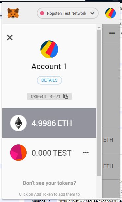The image size is (122, 202).
Task: Click the red network status dot
Action: [42, 13]
